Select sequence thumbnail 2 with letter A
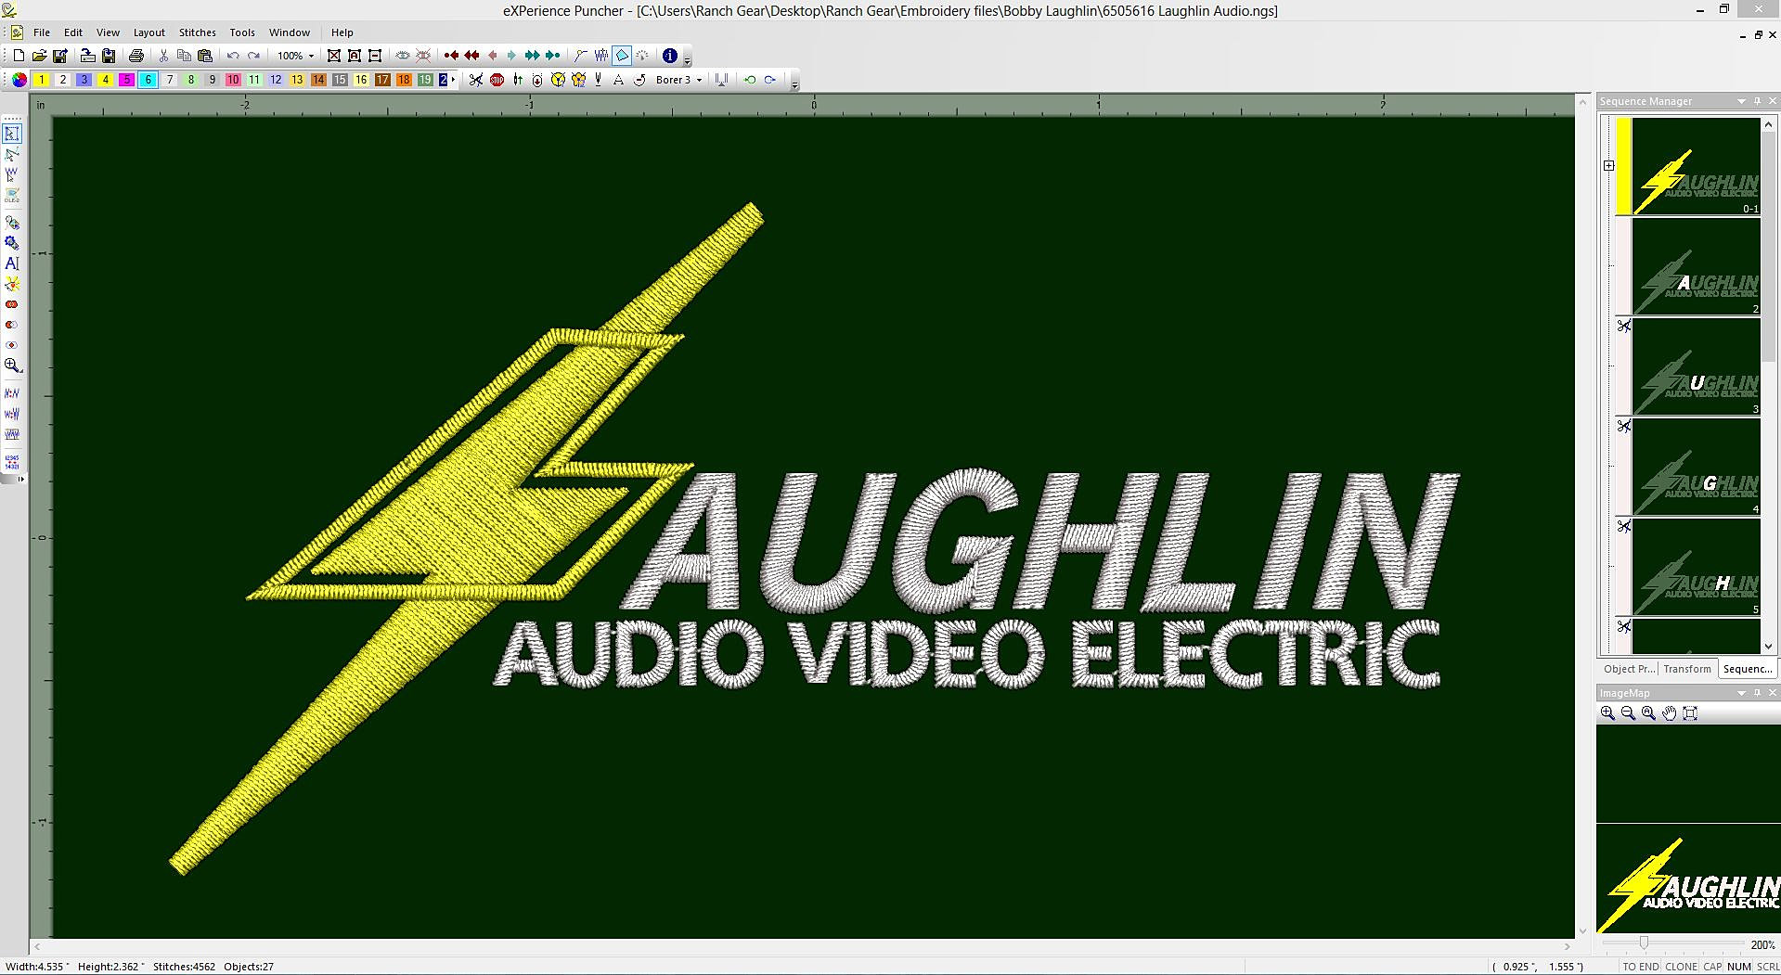 click(x=1696, y=267)
